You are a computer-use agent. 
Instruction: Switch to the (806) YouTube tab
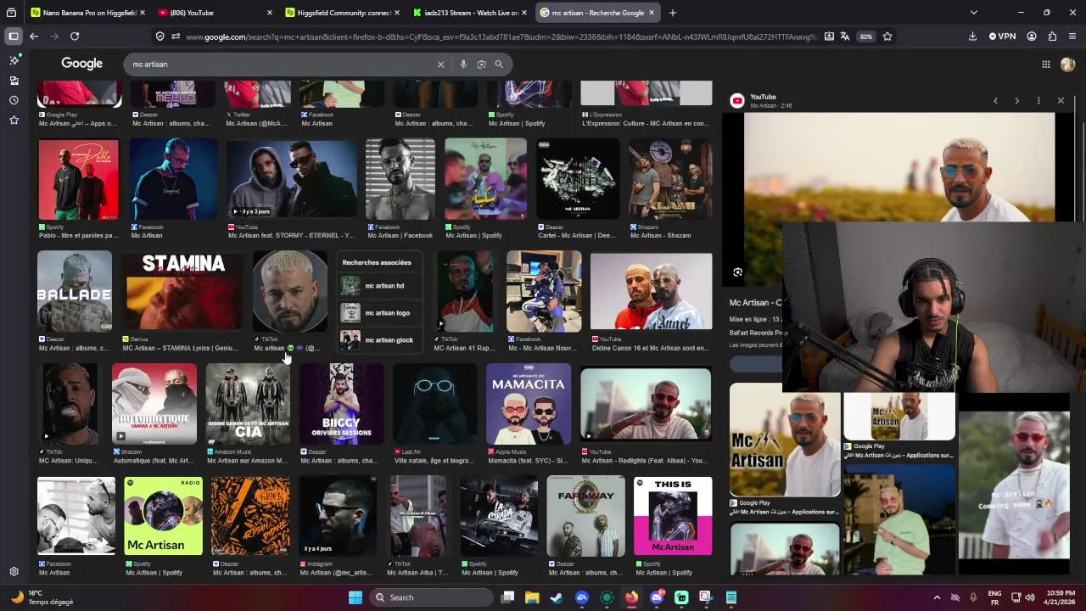click(x=216, y=13)
